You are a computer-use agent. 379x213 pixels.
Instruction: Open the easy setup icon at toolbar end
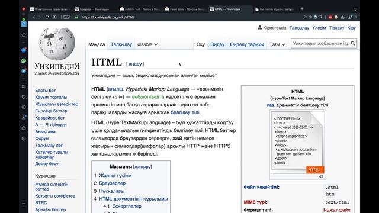pos(356,17)
